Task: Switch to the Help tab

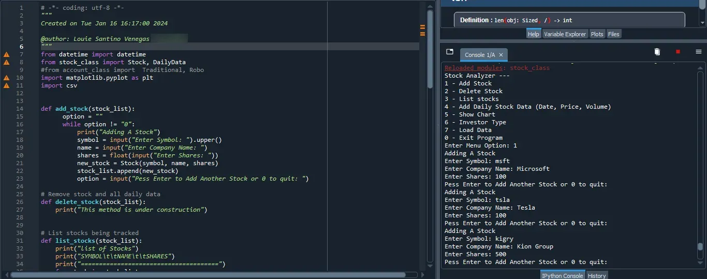Action: coord(533,34)
